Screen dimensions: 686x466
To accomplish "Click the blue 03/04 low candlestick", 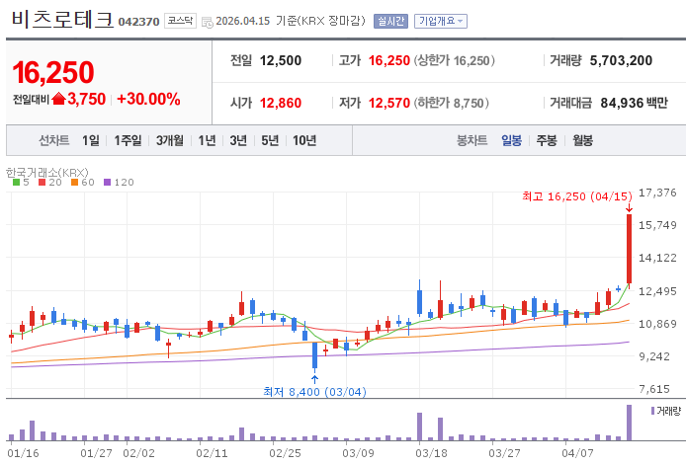I will tap(314, 355).
